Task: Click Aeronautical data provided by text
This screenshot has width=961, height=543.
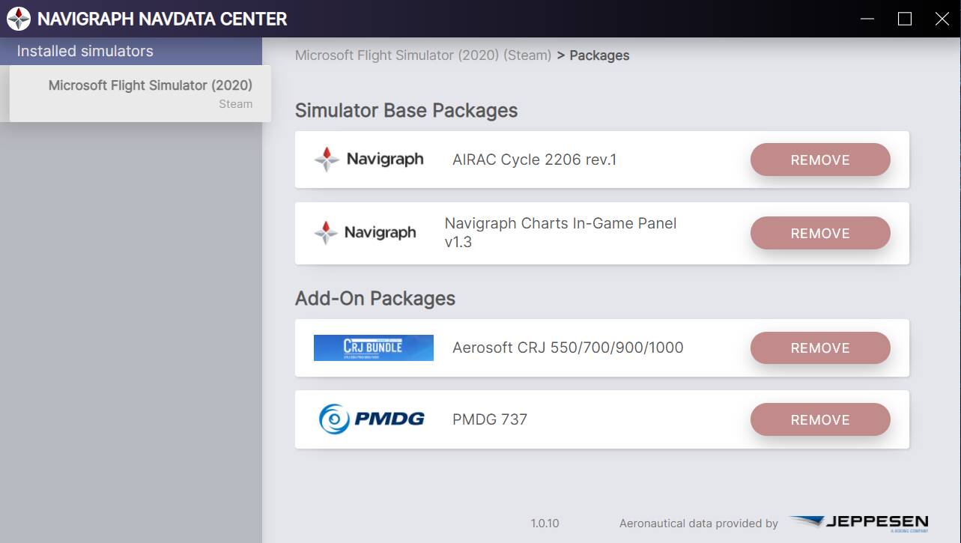Action: 699,524
